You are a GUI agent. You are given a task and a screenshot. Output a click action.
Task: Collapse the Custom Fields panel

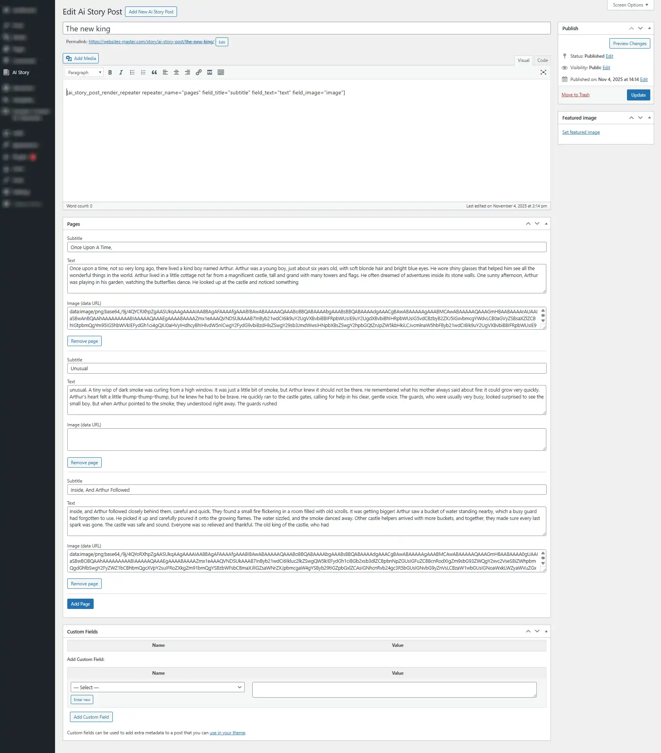coord(546,631)
